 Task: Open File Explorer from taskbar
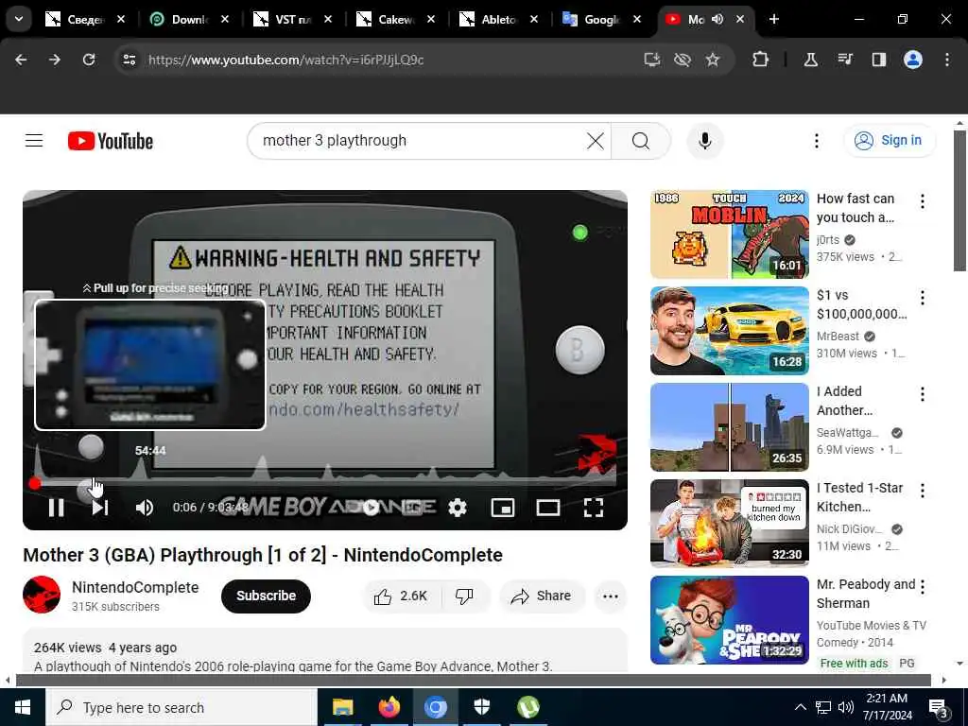(342, 707)
